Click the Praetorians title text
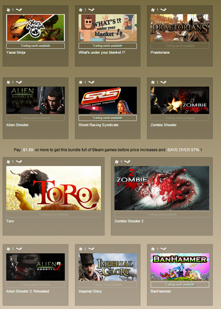The width and height of the screenshot is (221, 309). coord(160,52)
